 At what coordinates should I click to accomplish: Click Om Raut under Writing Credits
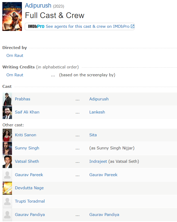15,75
